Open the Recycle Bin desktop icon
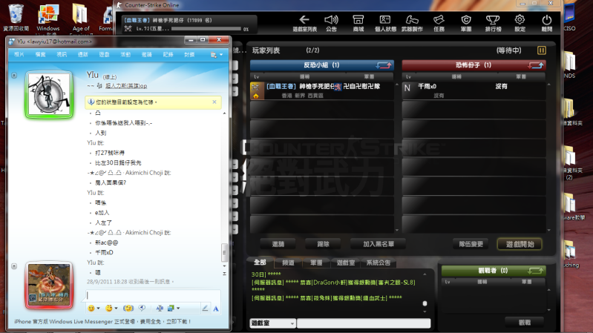The height and width of the screenshot is (333, 593). [x=16, y=17]
